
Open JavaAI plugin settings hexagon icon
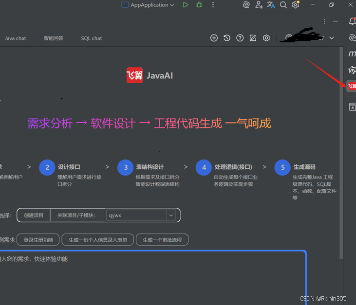coord(266,38)
